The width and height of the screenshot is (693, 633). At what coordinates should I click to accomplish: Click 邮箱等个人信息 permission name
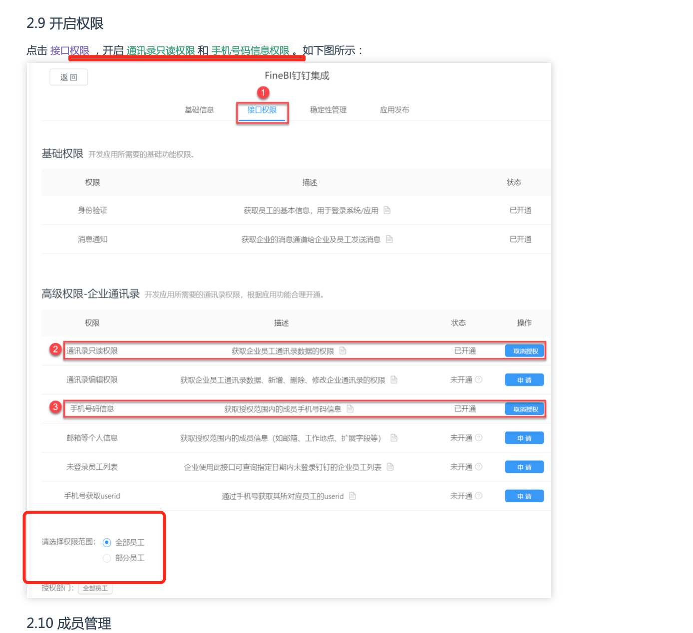point(92,438)
